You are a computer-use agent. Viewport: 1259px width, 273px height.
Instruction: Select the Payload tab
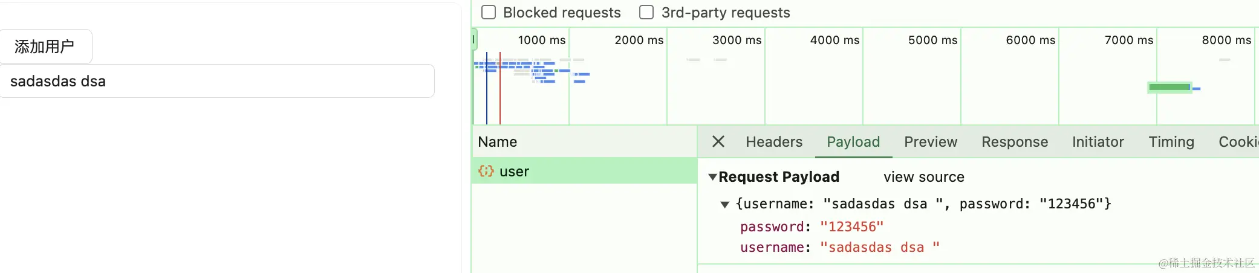tap(853, 142)
